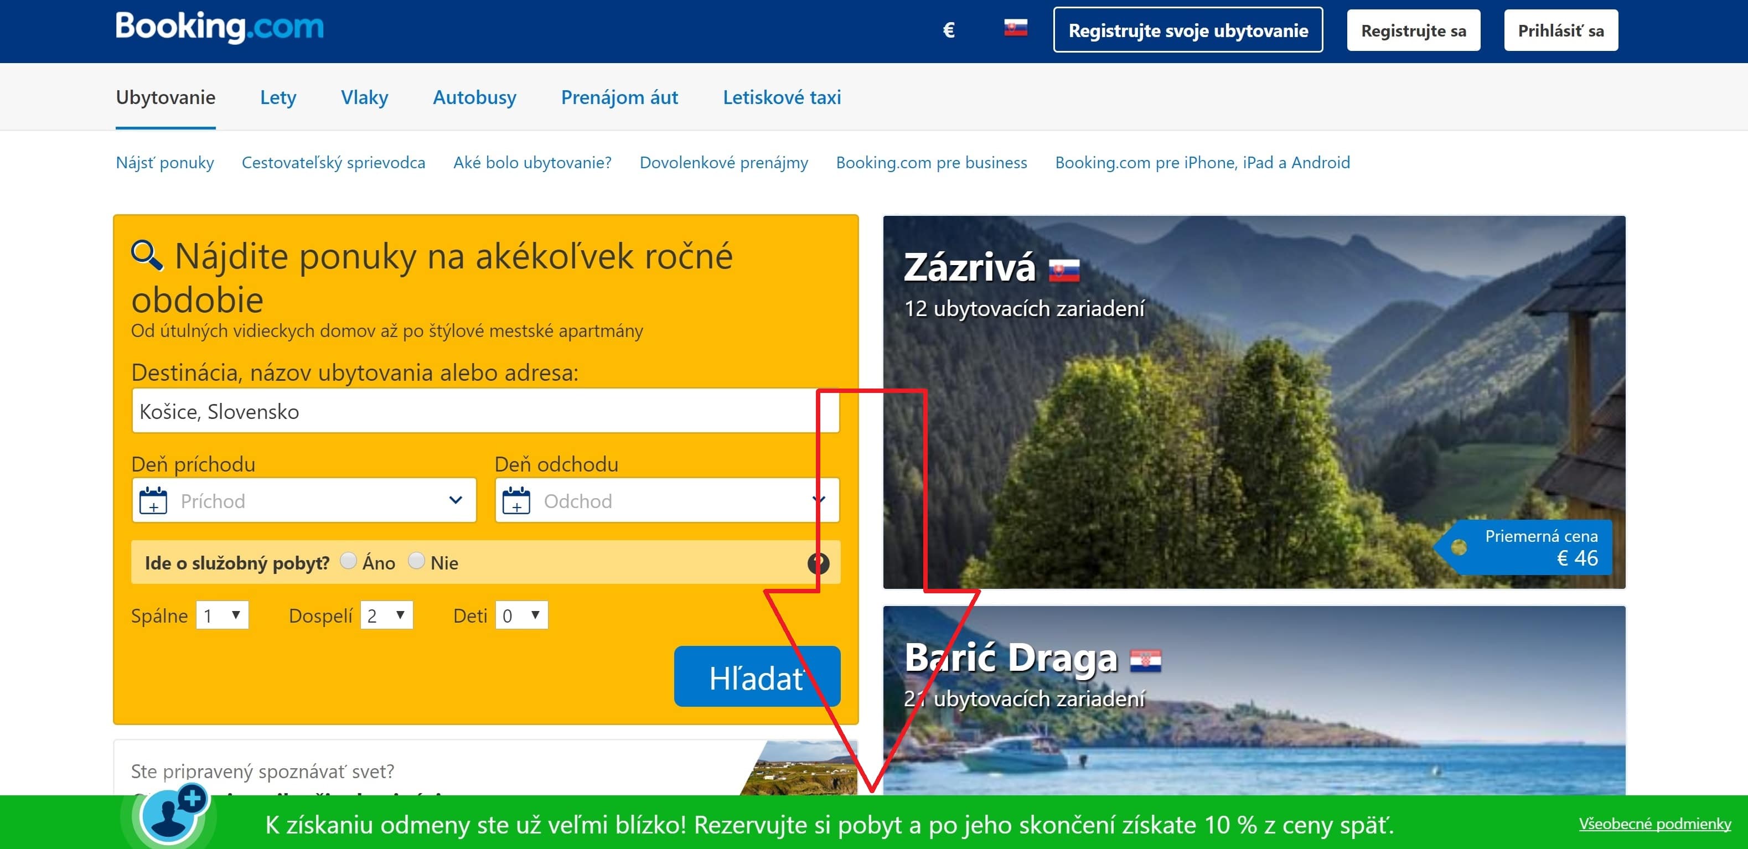Image resolution: width=1748 pixels, height=849 pixels.
Task: Select the Ubytovanie tab
Action: tap(166, 97)
